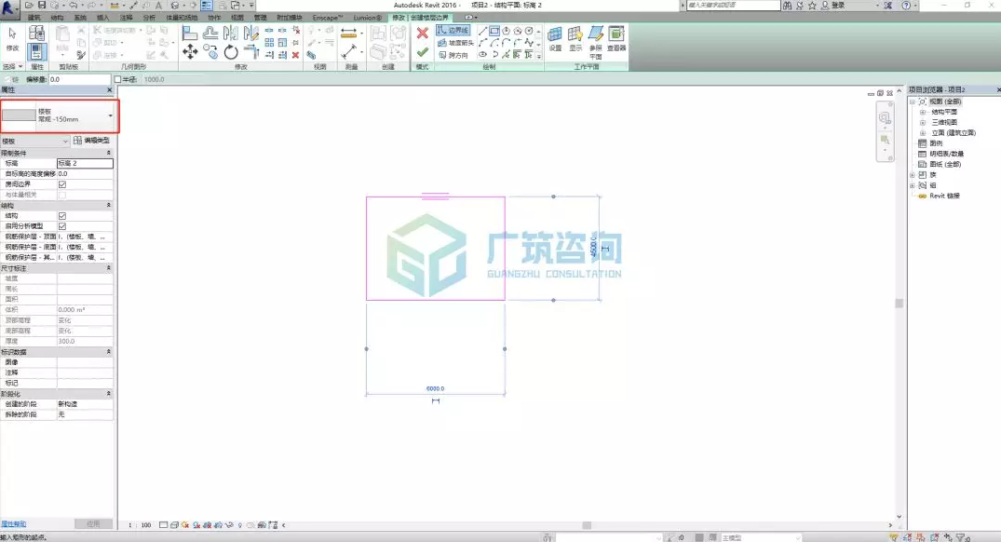Click the horizontal scrollbar of the drawing view

point(587,525)
